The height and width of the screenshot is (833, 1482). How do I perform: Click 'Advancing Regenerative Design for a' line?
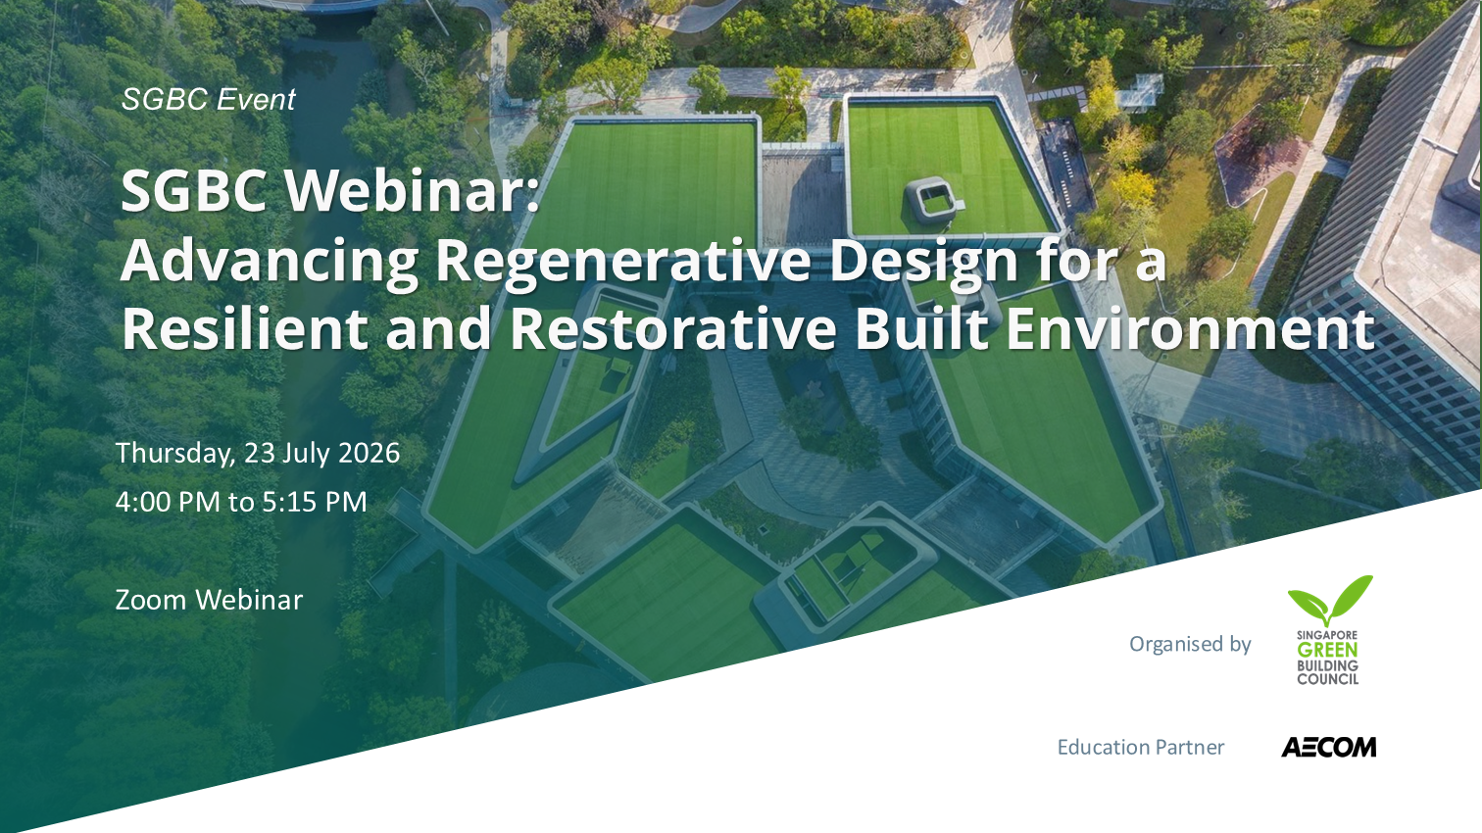tap(644, 261)
